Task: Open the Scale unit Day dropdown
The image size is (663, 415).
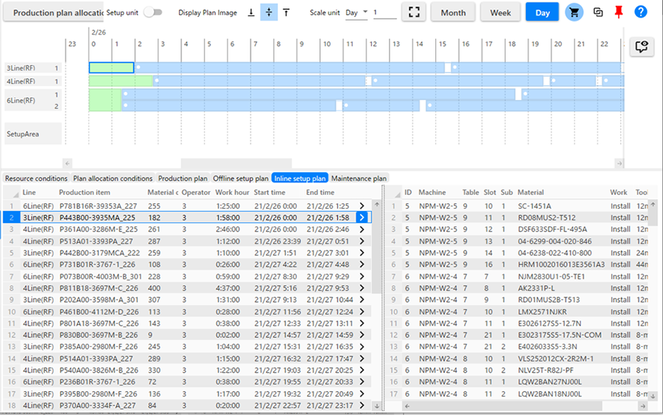Action: pos(356,13)
